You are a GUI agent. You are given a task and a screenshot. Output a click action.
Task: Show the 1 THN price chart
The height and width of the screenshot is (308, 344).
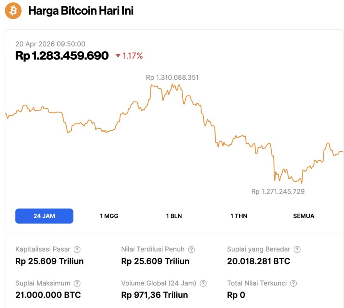pyautogui.click(x=239, y=216)
